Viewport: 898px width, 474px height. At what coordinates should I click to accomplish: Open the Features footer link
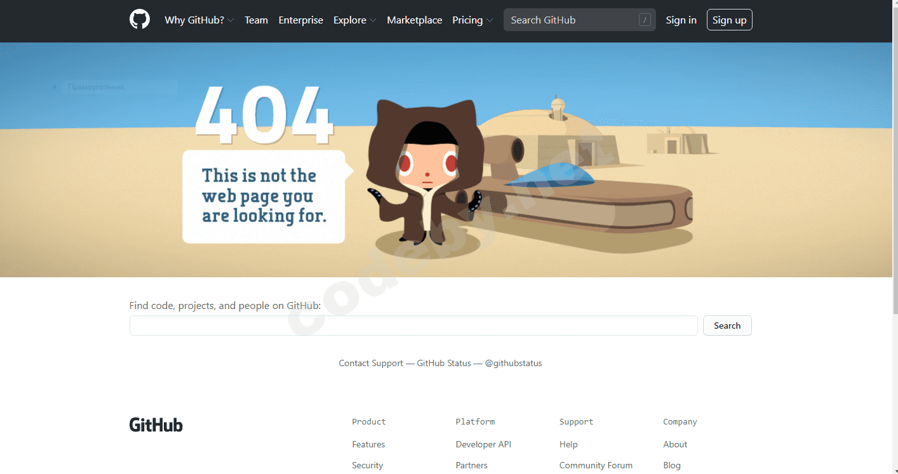(368, 445)
